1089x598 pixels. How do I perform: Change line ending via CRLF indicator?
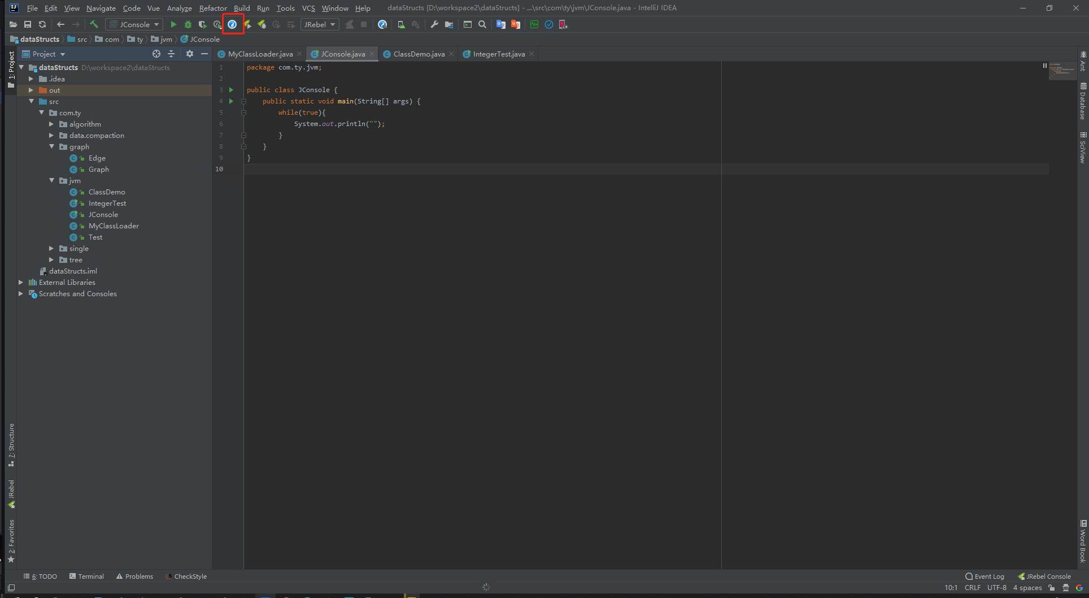[x=973, y=588]
